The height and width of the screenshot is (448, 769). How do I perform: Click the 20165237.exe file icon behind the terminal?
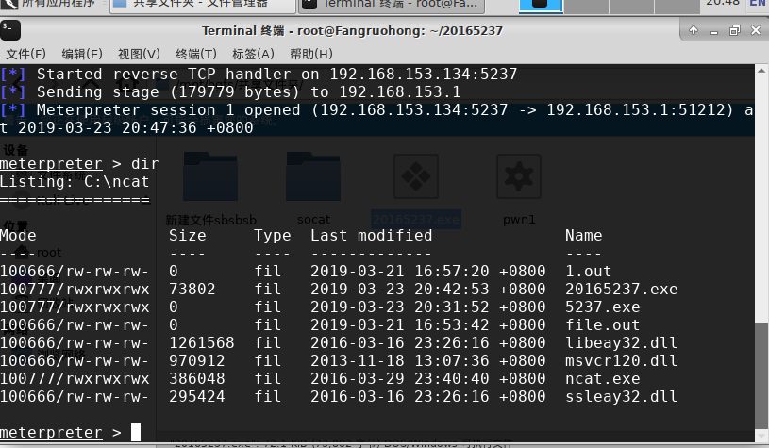point(416,176)
